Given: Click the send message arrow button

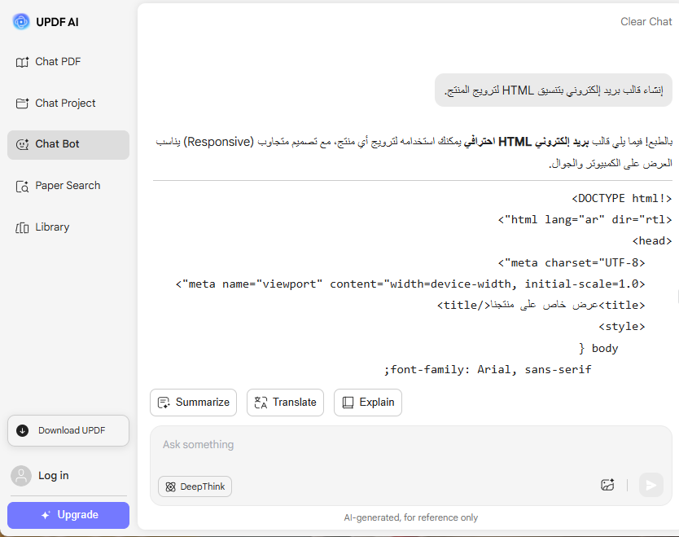Looking at the screenshot, I should pyautogui.click(x=651, y=485).
